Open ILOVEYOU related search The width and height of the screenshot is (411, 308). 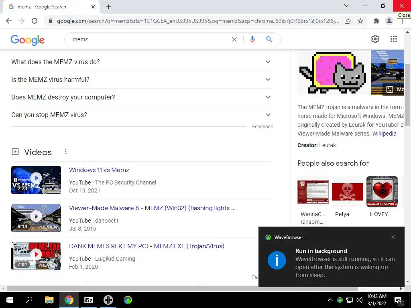(x=382, y=197)
